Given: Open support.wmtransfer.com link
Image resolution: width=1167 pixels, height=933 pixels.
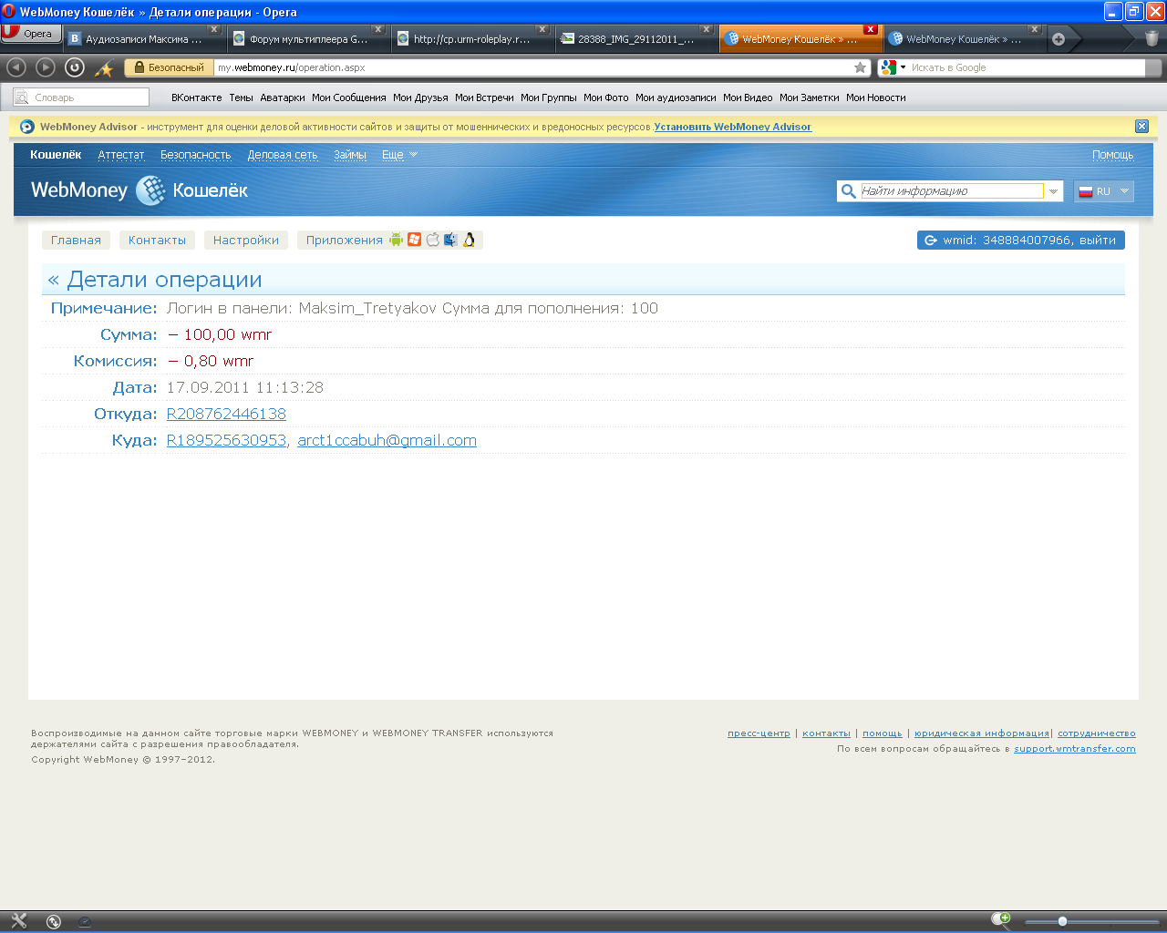Looking at the screenshot, I should point(1075,749).
